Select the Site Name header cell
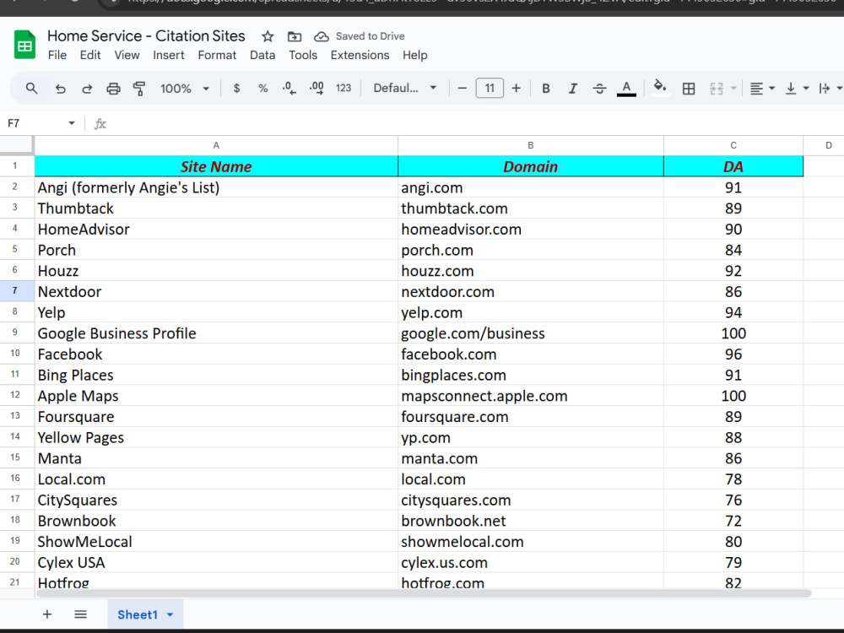The height and width of the screenshot is (633, 844). [x=216, y=166]
